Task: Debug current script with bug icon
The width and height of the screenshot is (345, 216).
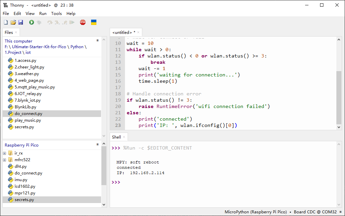Action: pyautogui.click(x=39, y=22)
